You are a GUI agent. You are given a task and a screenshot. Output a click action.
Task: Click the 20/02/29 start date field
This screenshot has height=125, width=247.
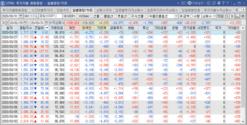point(16,23)
